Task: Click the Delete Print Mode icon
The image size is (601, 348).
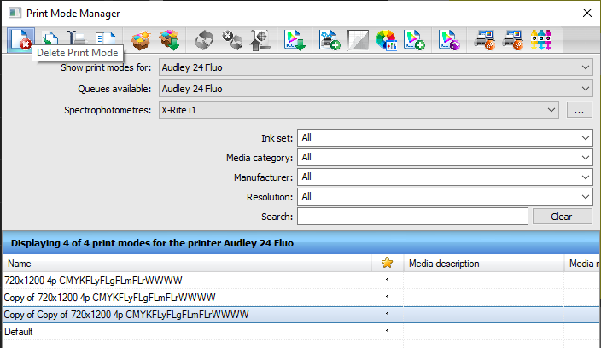Action: 20,40
